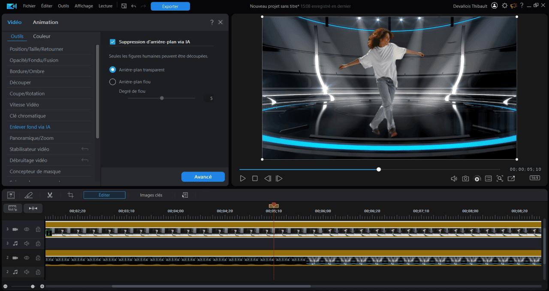Open the 16:9 aspect ratio dropdown
Image resolution: width=549 pixels, height=291 pixels.
click(x=534, y=178)
